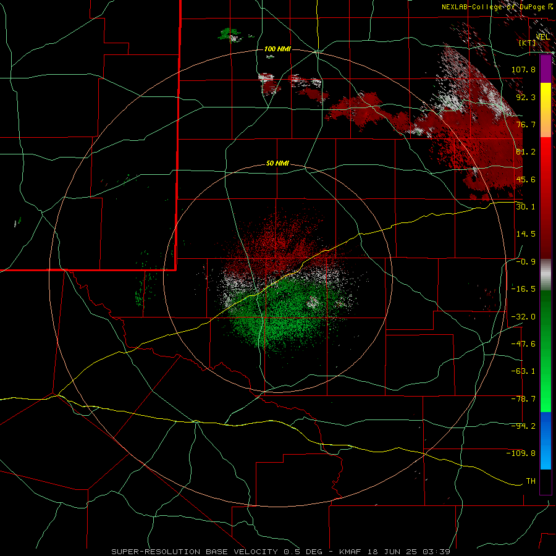Select the -109.8 legend value

tap(521, 453)
